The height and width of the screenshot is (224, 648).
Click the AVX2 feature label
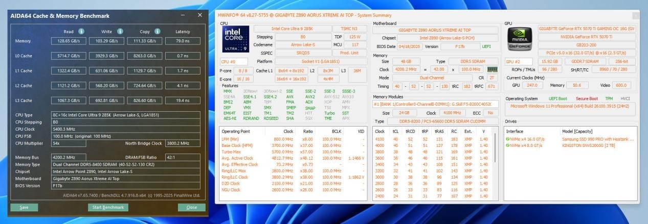(x=310, y=96)
